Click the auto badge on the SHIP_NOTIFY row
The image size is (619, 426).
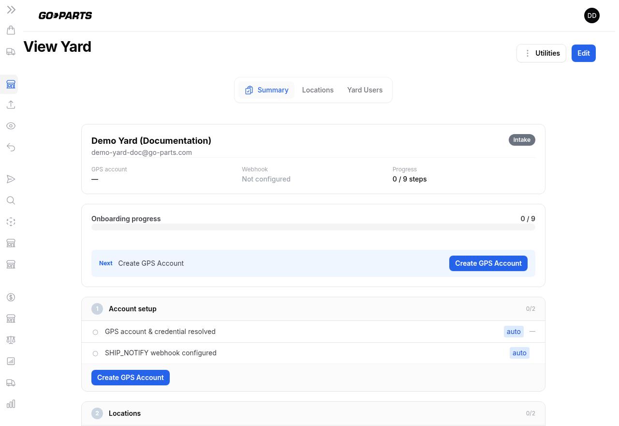(x=519, y=353)
